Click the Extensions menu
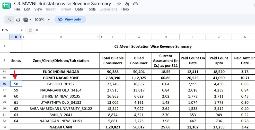This screenshot has height=130, width=255. point(109,9)
